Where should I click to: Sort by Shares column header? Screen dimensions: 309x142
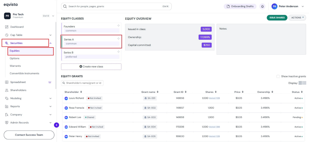tap(211, 92)
